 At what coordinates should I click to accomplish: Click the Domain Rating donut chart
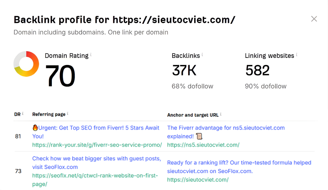click(x=26, y=64)
